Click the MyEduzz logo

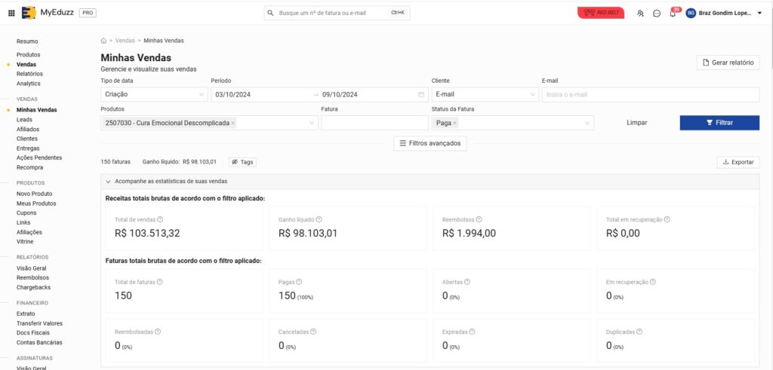pyautogui.click(x=48, y=13)
